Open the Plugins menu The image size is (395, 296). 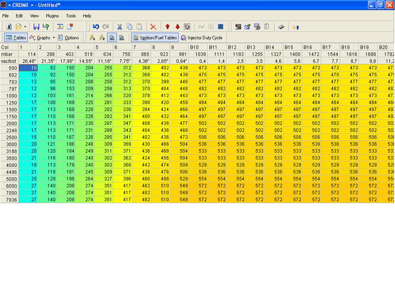52,16
